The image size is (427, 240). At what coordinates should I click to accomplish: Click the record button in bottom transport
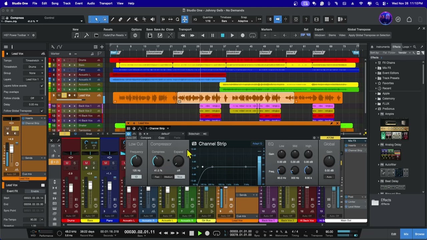pyautogui.click(x=207, y=233)
